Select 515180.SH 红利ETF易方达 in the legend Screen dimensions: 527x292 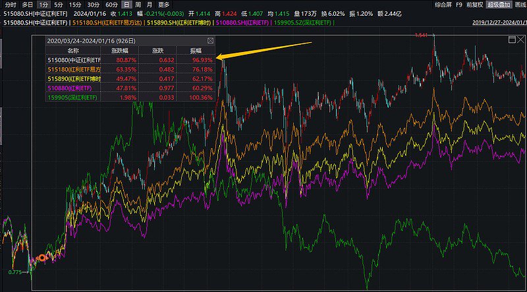pos(107,22)
